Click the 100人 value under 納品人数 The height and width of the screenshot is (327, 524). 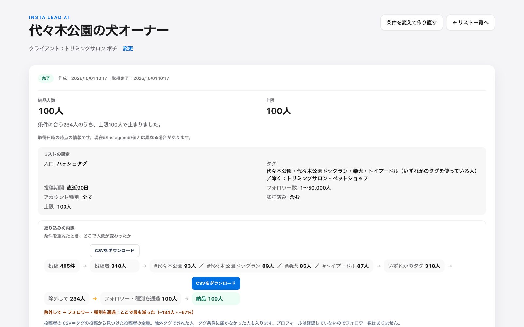coord(50,111)
